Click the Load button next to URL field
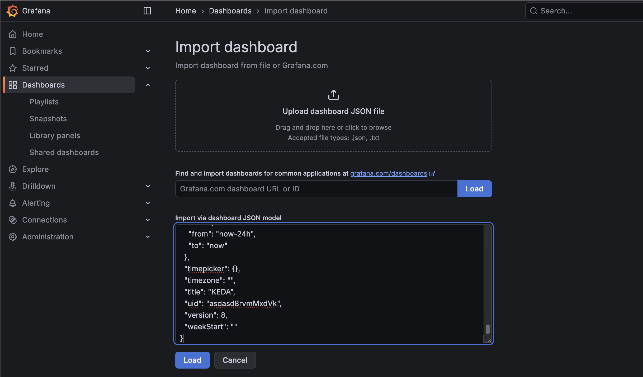 tap(474, 189)
